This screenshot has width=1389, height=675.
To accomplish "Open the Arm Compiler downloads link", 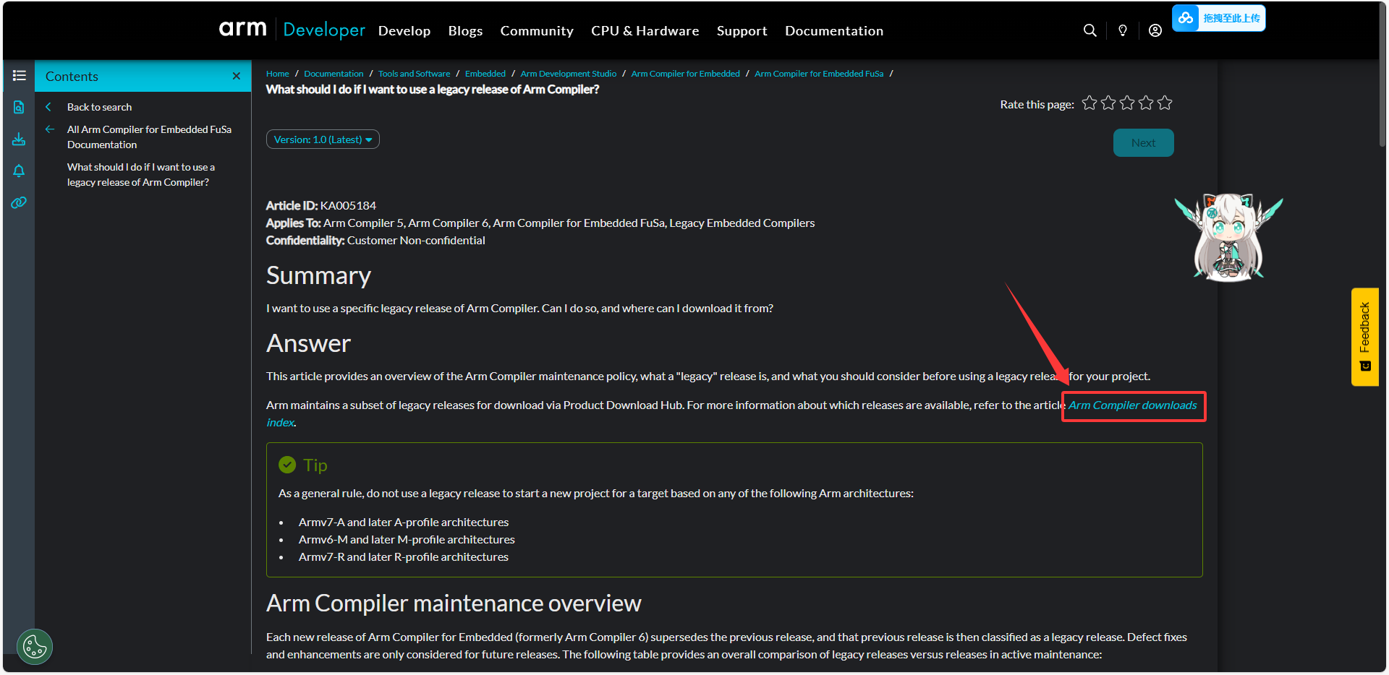I will (1132, 405).
